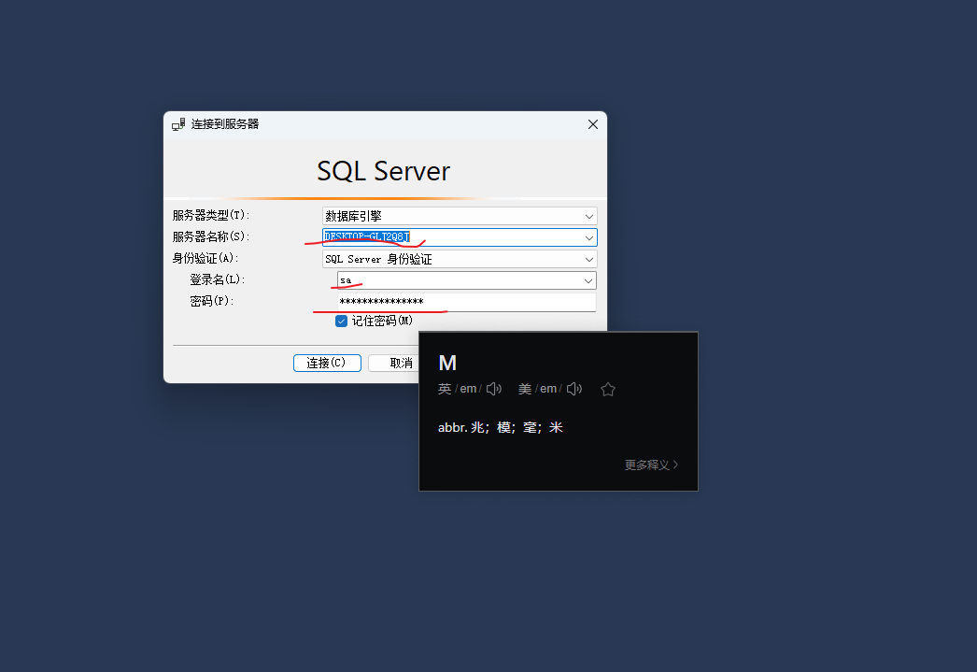Click the connect-to-server dialog title icon
Screen dimensions: 977x672
point(178,124)
